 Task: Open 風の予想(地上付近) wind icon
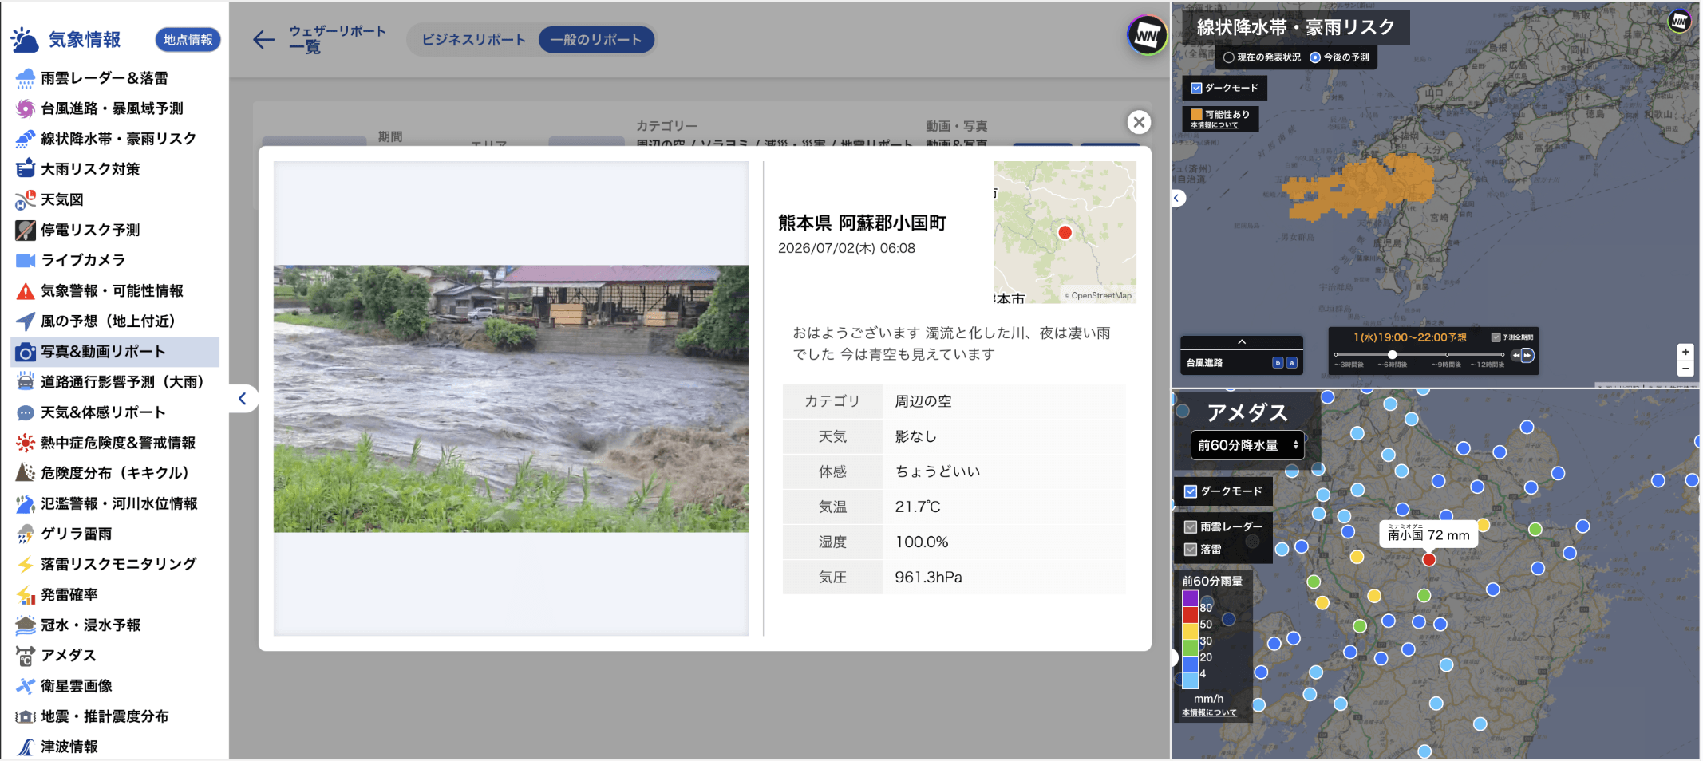[26, 321]
